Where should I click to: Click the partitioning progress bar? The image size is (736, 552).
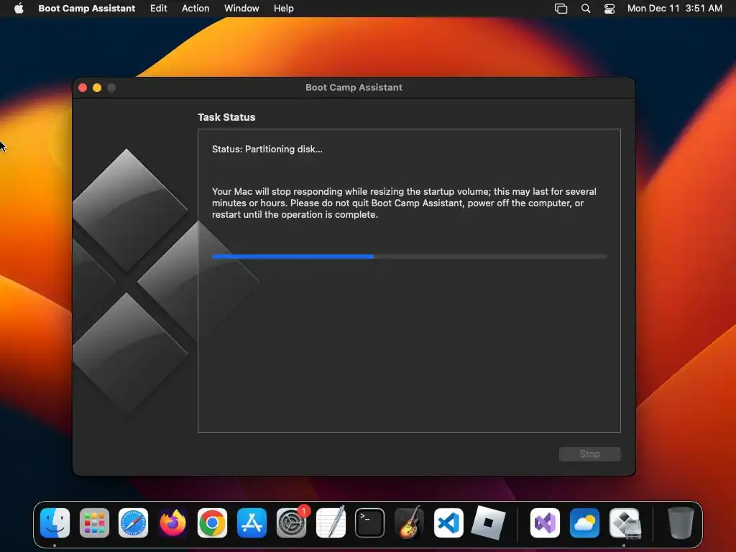409,257
